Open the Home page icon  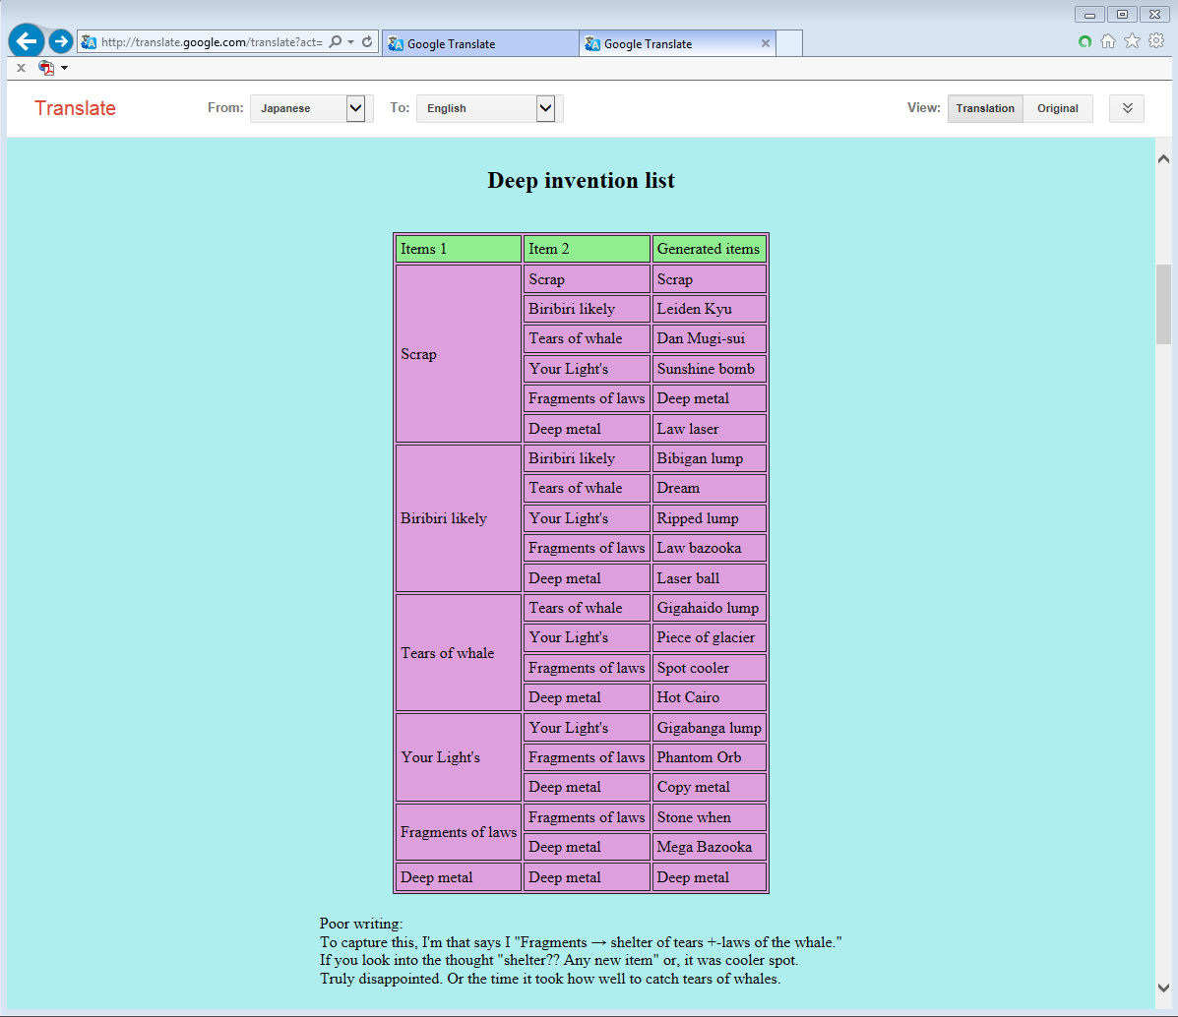point(1108,41)
